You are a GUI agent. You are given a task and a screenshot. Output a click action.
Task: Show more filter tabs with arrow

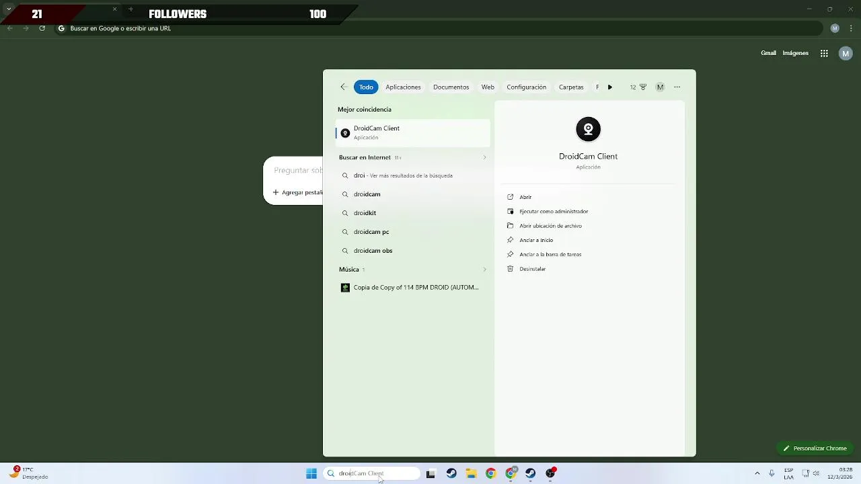[610, 87]
